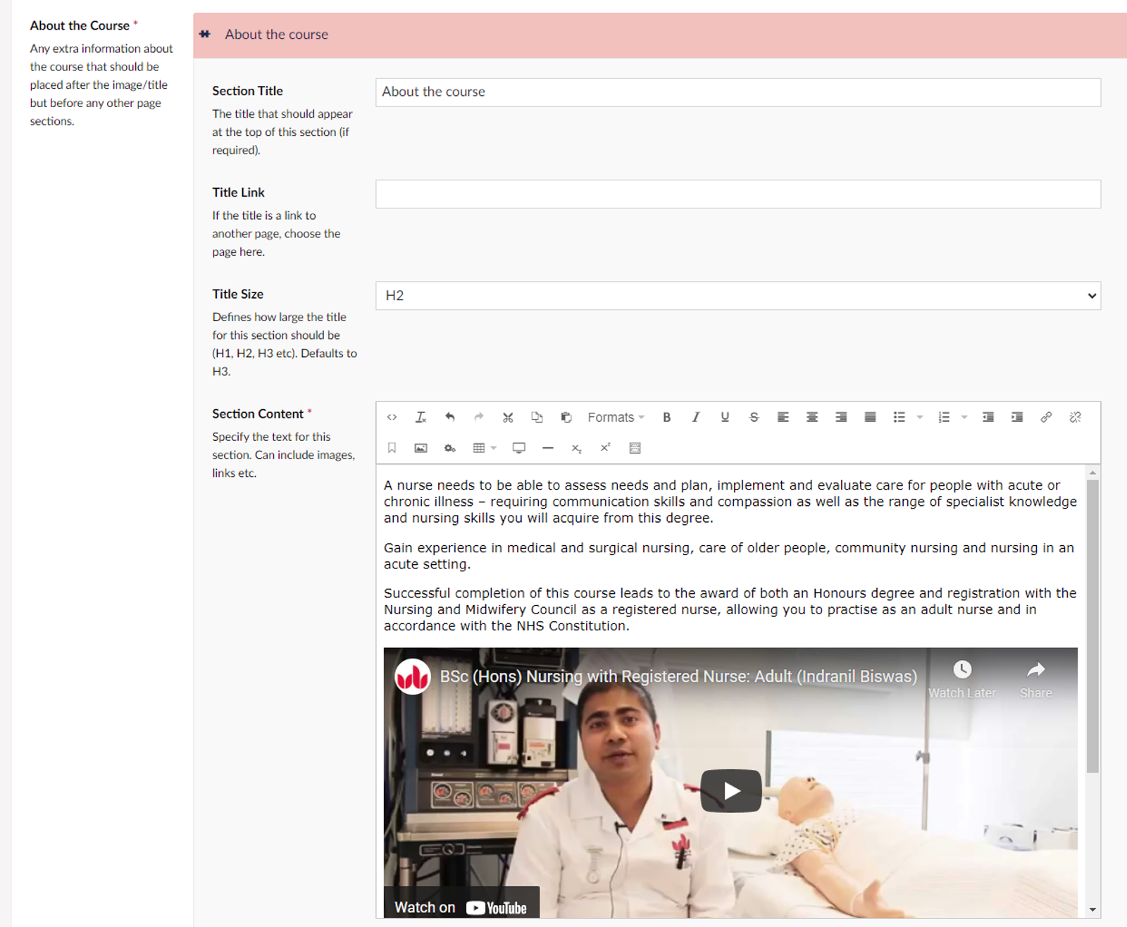This screenshot has width=1127, height=927.
Task: Expand the bullet list style dropdown arrow
Action: pyautogui.click(x=919, y=417)
